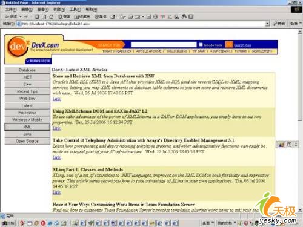Open the Favorites pane button
The height and width of the screenshot is (227, 303).
tap(82, 16)
